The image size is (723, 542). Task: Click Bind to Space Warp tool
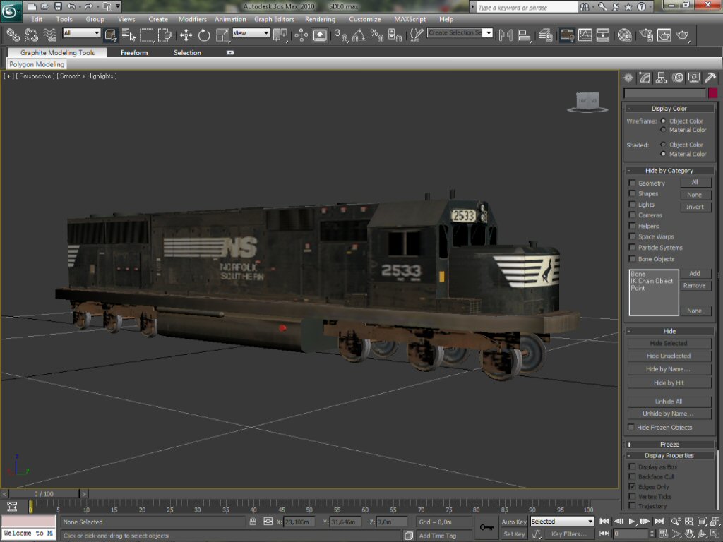click(49, 35)
